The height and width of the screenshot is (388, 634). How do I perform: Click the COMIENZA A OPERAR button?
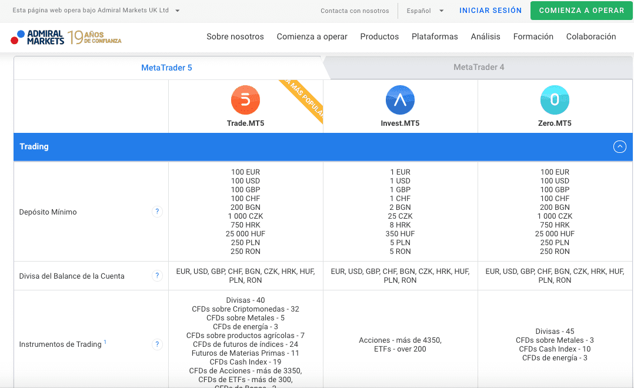[x=582, y=11]
